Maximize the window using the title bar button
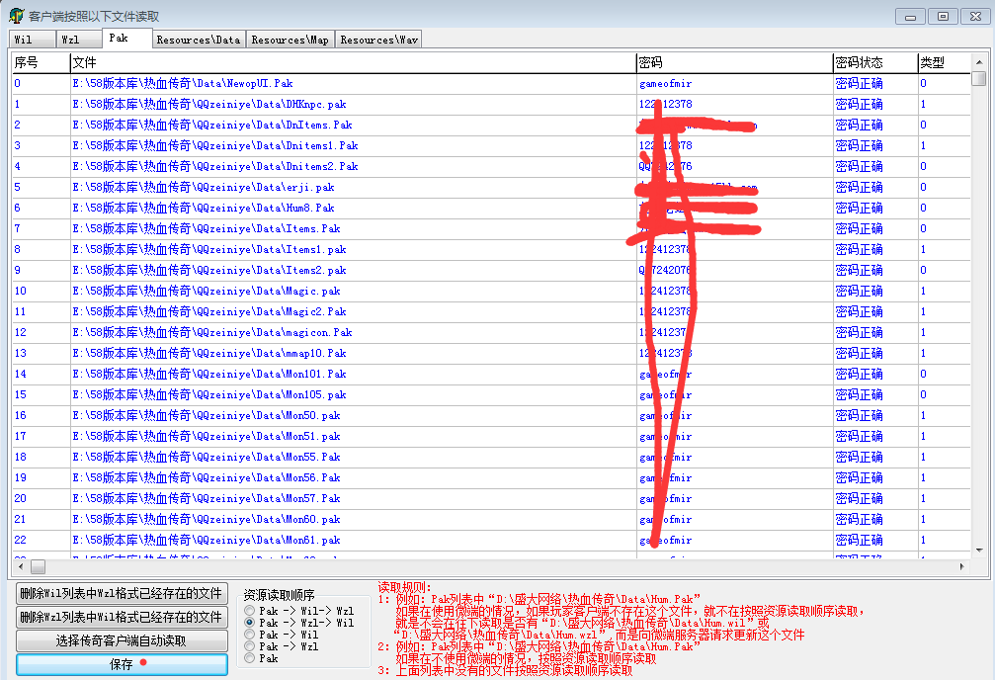Viewport: 995px width, 680px height. point(944,16)
